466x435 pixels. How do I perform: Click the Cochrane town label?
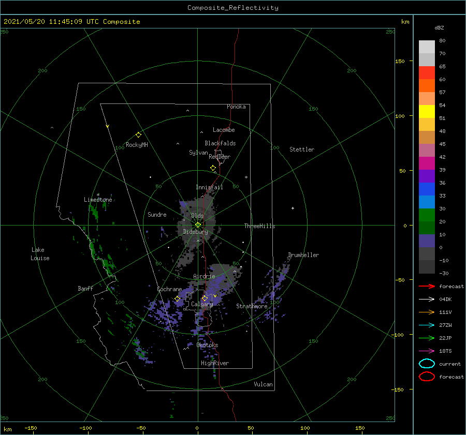click(x=169, y=289)
